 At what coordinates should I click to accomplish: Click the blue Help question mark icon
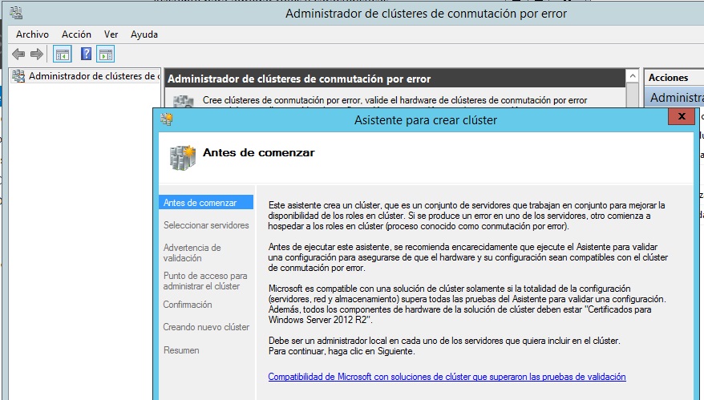(86, 55)
